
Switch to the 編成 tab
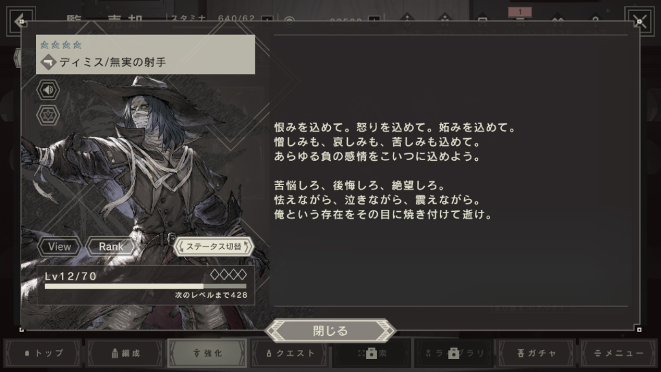[x=125, y=353]
